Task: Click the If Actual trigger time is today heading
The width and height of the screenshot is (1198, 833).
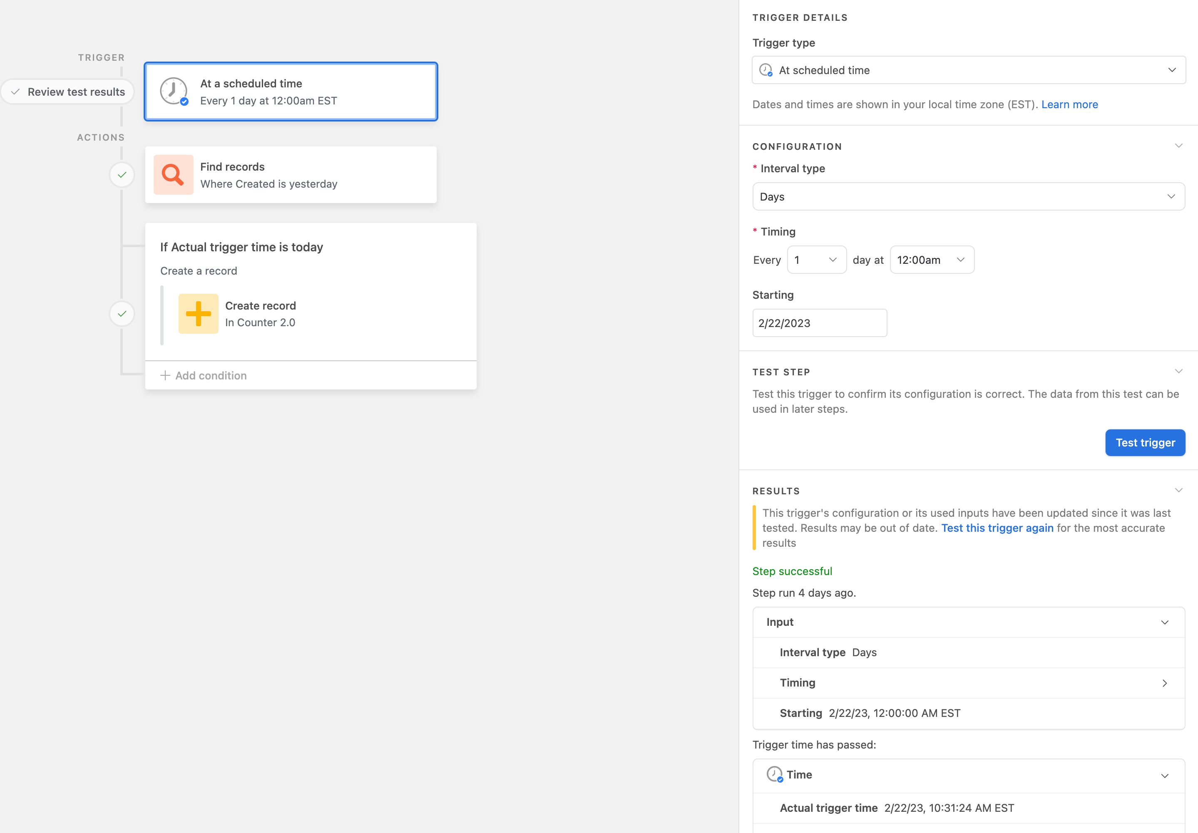Action: click(x=241, y=247)
